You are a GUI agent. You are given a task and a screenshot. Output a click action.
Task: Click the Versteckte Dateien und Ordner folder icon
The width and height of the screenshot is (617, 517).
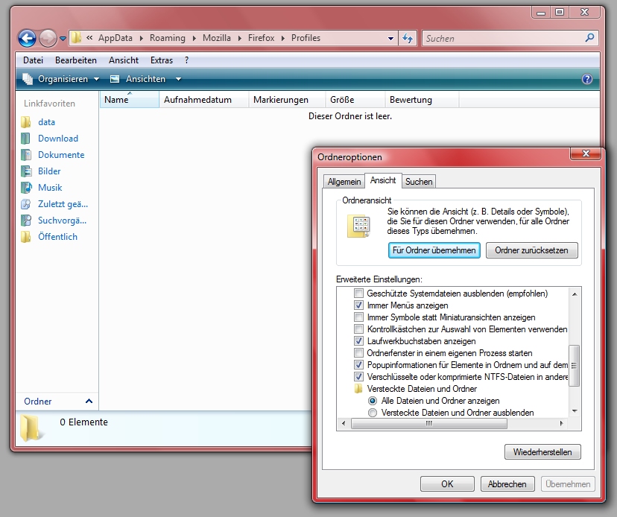[358, 389]
